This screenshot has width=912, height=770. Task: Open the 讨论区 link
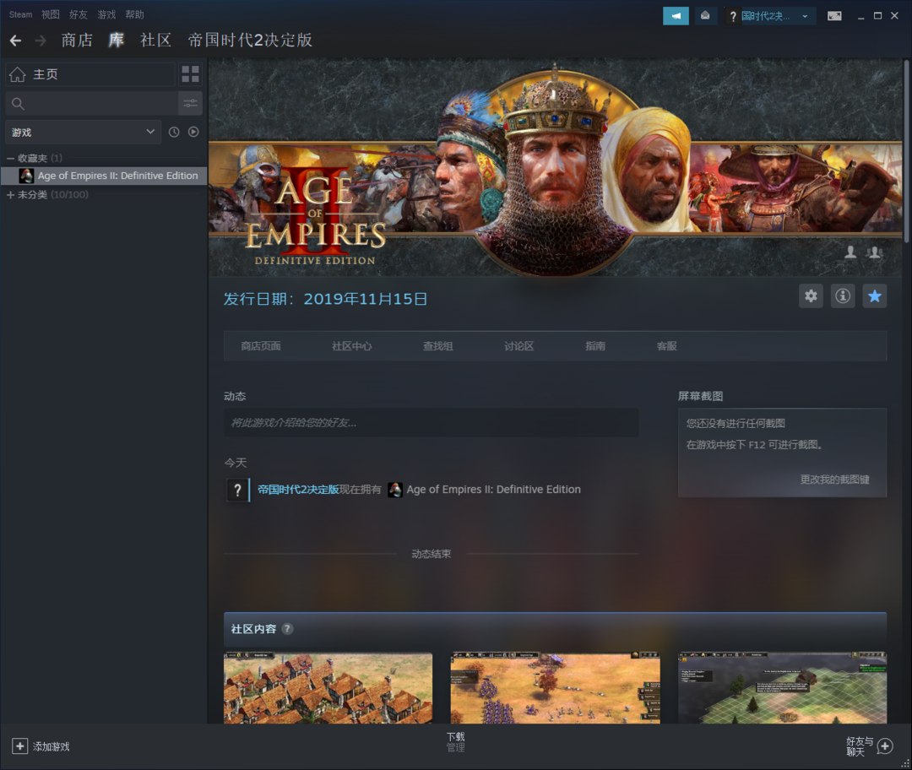(x=518, y=346)
